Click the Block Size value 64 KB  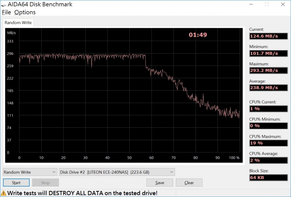pyautogui.click(x=268, y=178)
